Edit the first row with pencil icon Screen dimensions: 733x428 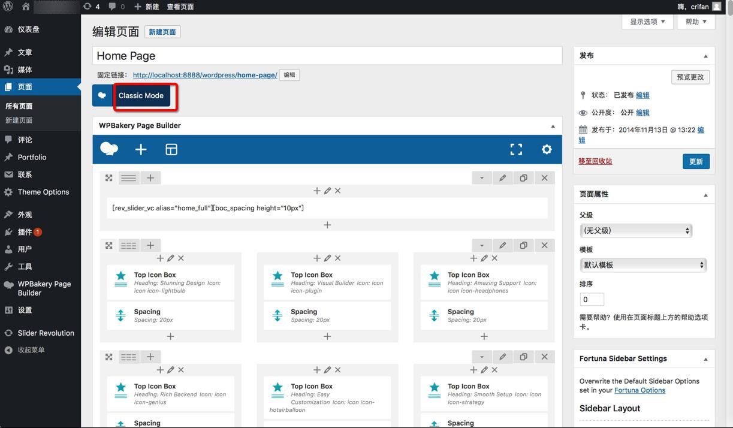[503, 178]
